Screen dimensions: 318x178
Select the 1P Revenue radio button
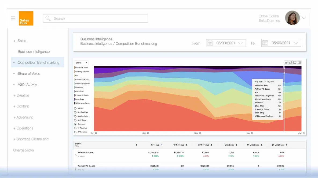point(75,128)
